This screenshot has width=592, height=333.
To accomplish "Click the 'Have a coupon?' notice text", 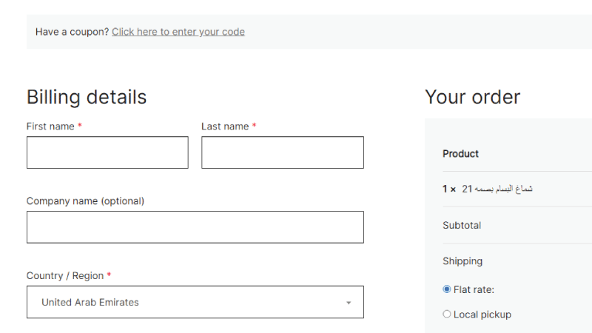I will 72,32.
